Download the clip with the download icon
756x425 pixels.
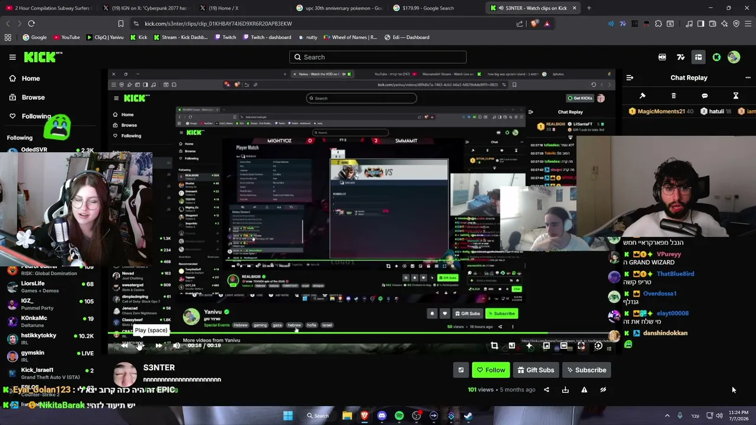(565, 390)
